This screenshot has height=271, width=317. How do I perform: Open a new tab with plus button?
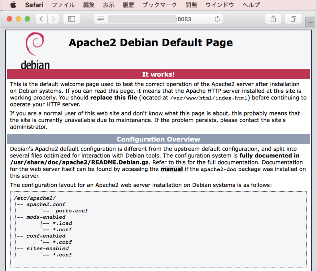coord(311,22)
